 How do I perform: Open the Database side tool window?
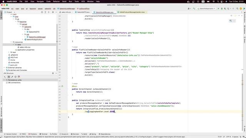(244, 30)
